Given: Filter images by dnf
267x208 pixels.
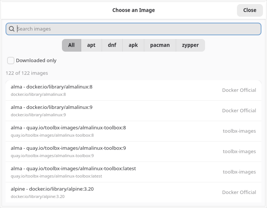Looking at the screenshot, I should pyautogui.click(x=112, y=45).
